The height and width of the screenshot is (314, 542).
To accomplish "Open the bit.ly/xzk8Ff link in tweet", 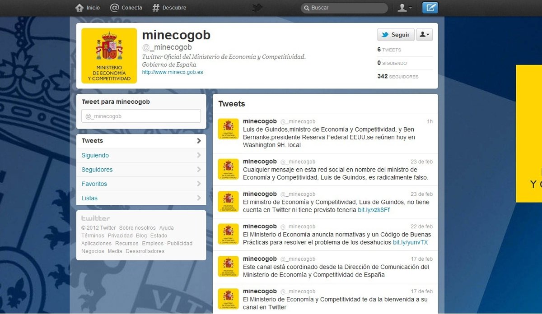I will coord(374,210).
